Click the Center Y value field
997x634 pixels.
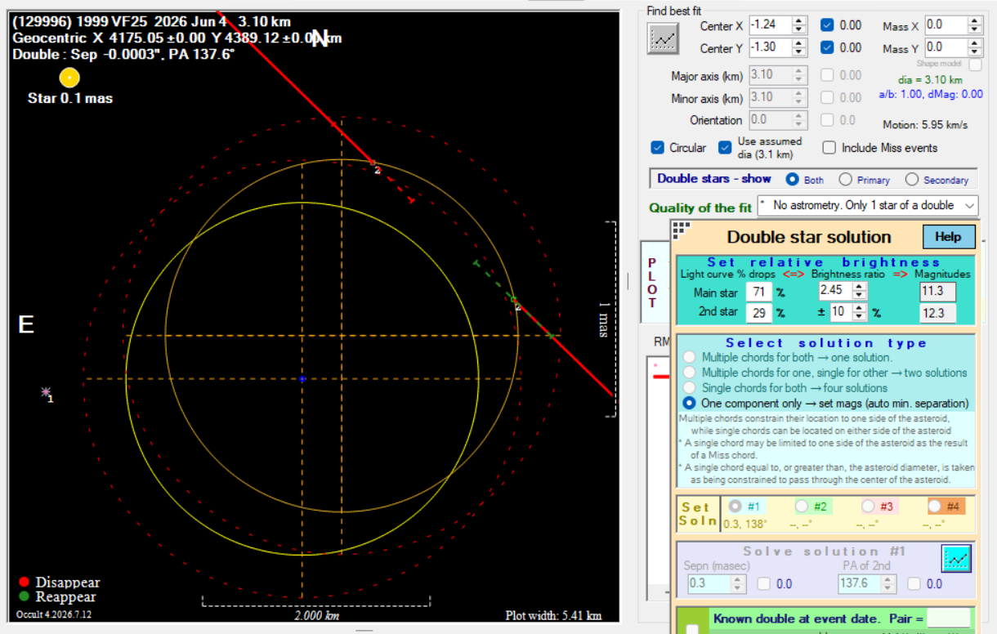pos(770,47)
